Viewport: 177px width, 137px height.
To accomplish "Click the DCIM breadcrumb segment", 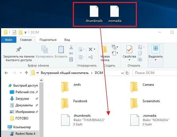I will click(99, 73).
